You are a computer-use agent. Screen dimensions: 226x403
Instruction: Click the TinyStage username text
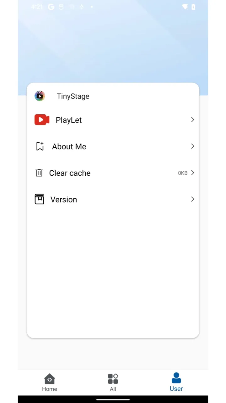tap(73, 96)
